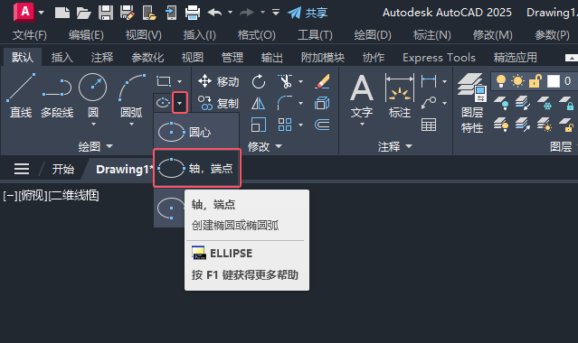Expand the Circle tool dropdown arrow
578x343 pixels.
coord(93,125)
